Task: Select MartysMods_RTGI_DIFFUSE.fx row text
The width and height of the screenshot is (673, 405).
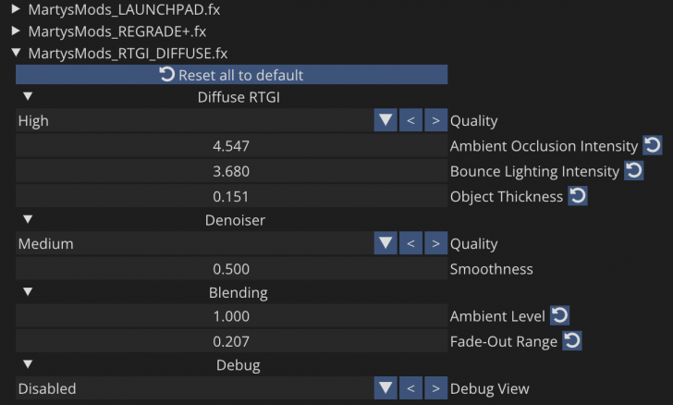Action: point(128,54)
